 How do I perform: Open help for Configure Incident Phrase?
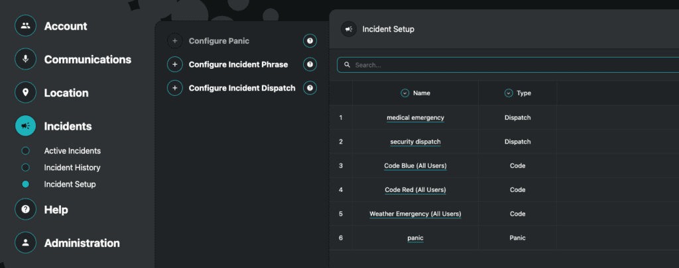[310, 64]
